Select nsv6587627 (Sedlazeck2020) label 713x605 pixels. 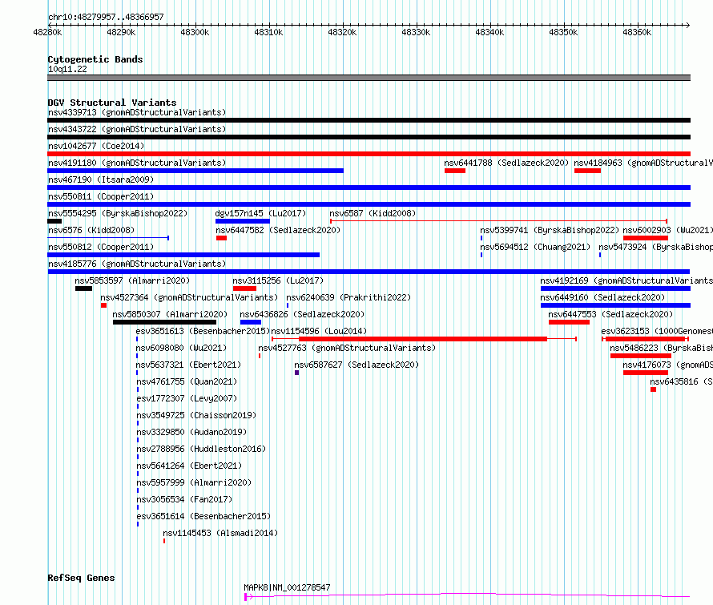tap(357, 365)
